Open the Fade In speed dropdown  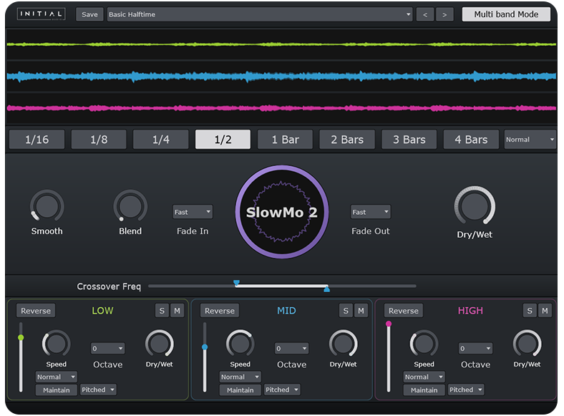[193, 212]
